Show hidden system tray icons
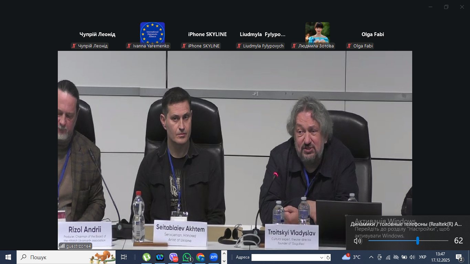The height and width of the screenshot is (264, 470). click(371, 257)
